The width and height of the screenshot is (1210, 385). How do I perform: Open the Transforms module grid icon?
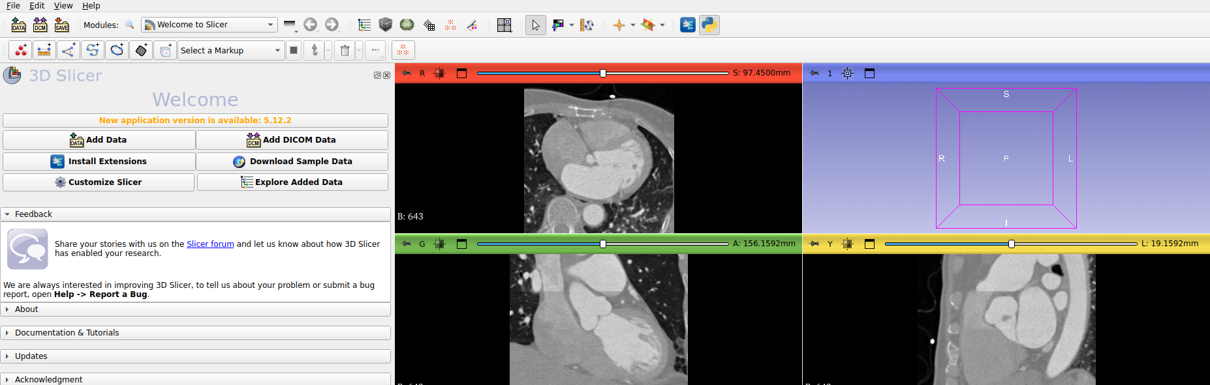click(429, 25)
